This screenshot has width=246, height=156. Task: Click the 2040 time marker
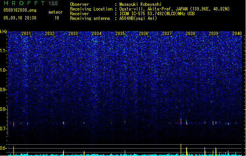coord(237,33)
